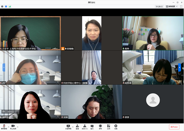Check the network signal strength icon
184x131 pixels.
tap(10, 6)
